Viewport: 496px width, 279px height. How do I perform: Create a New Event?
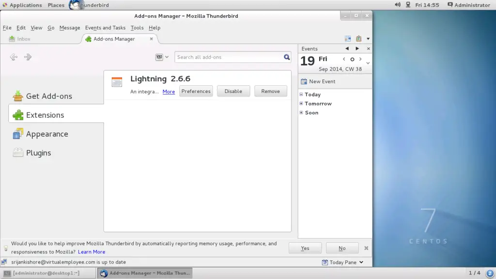click(x=318, y=81)
